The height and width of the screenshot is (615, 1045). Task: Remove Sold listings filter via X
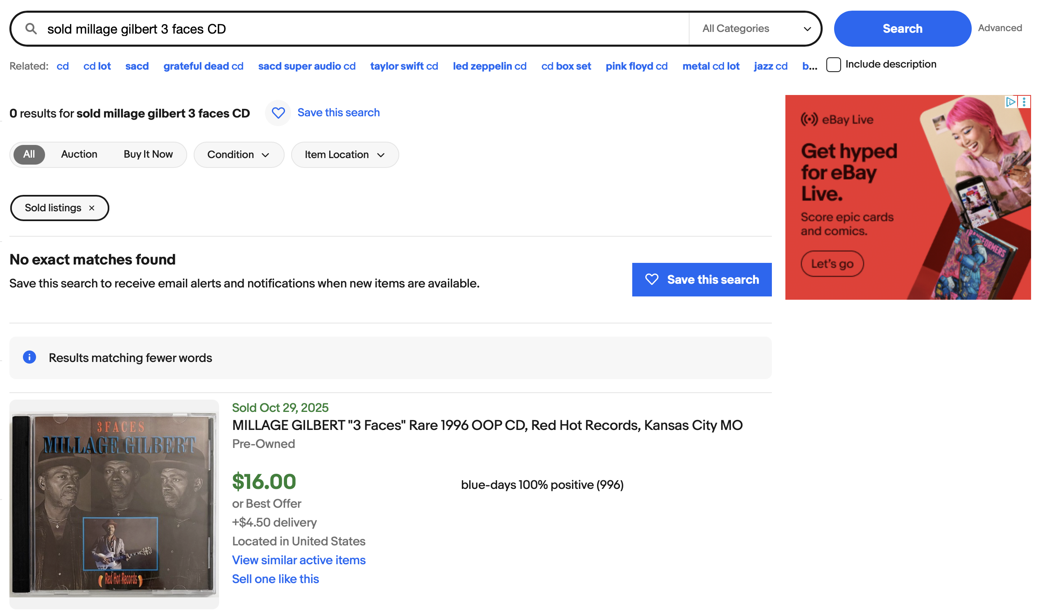[x=92, y=208]
